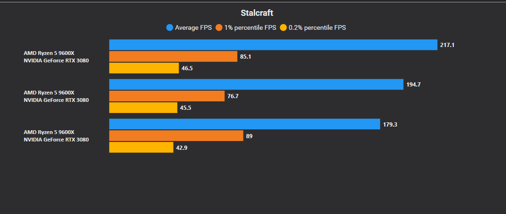Toggle the Average FPS legend item

(189, 27)
